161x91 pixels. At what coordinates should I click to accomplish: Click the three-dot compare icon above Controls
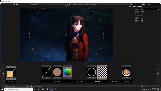tap(131, 4)
